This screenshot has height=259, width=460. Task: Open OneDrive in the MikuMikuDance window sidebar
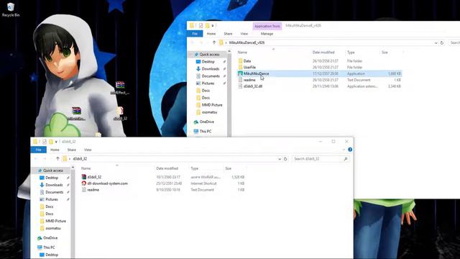click(x=206, y=122)
